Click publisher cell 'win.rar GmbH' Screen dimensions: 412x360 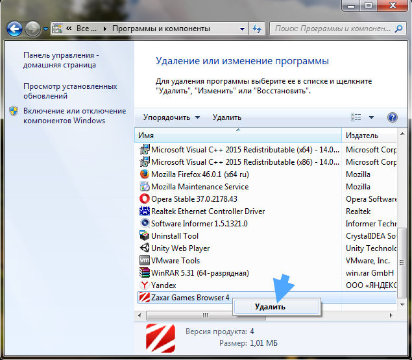pos(370,273)
